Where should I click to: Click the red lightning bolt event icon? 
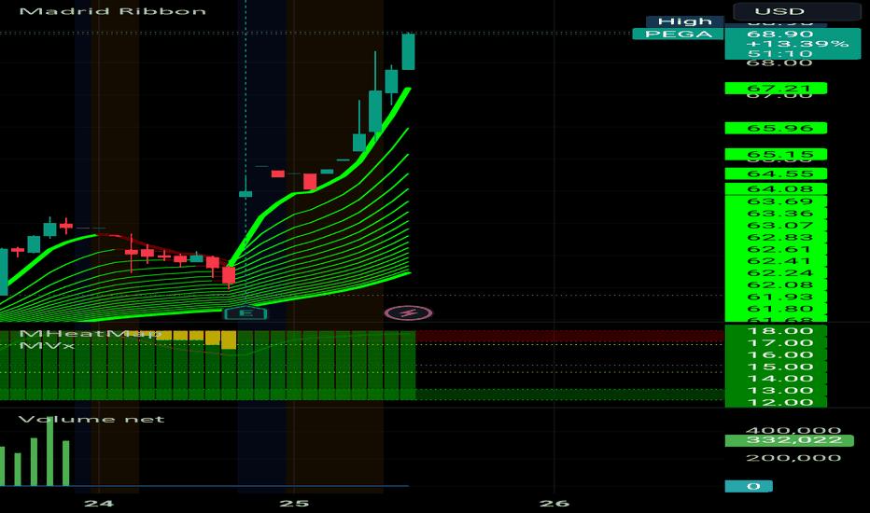(x=408, y=313)
